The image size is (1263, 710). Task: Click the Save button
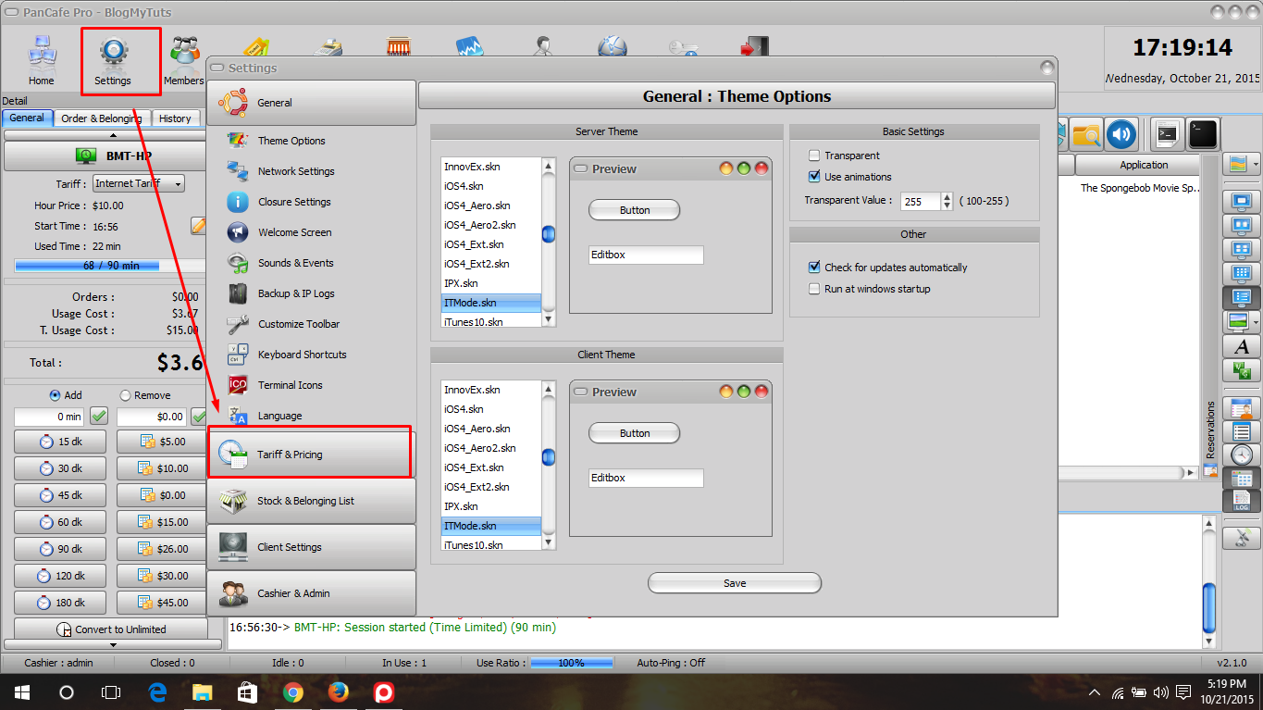(734, 582)
